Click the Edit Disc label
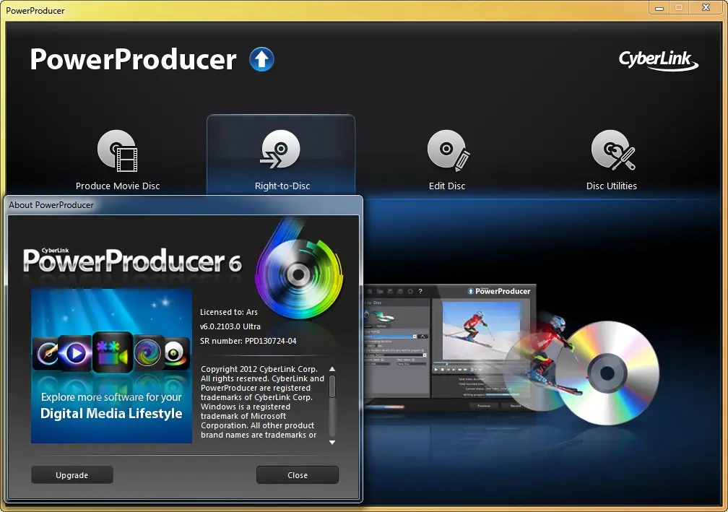 447,186
